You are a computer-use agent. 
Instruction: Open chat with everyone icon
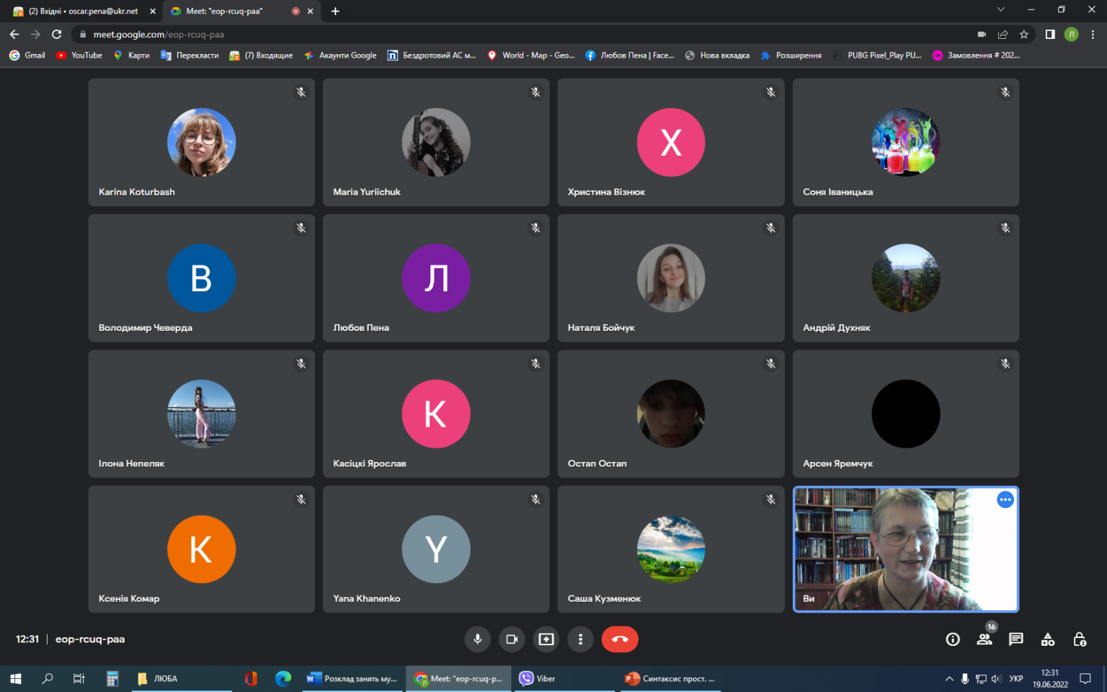tap(1016, 639)
